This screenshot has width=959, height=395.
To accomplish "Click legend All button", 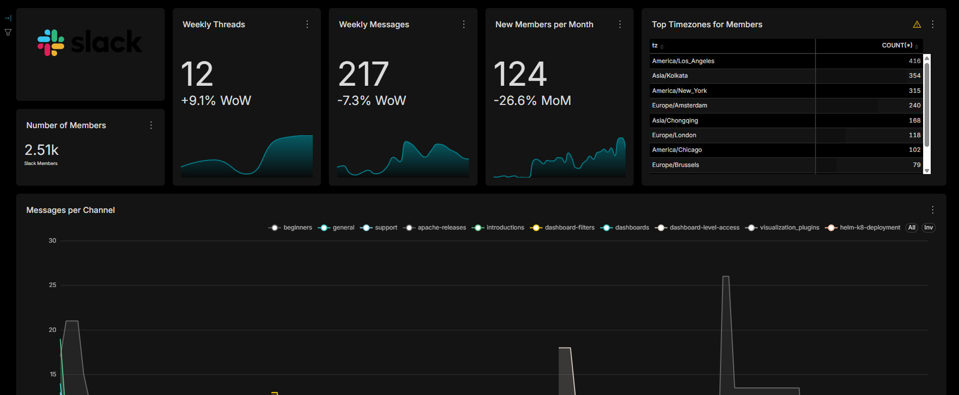I will coord(912,228).
